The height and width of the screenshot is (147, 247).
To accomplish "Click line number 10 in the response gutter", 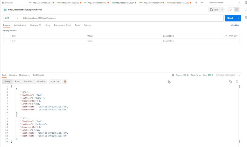I will [7, 112].
